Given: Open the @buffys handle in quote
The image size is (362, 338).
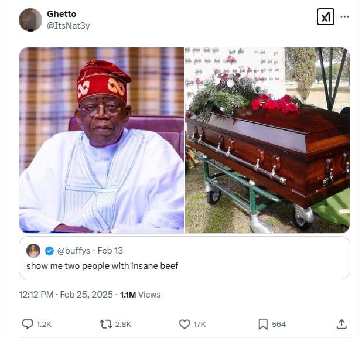Looking at the screenshot, I should (73, 251).
